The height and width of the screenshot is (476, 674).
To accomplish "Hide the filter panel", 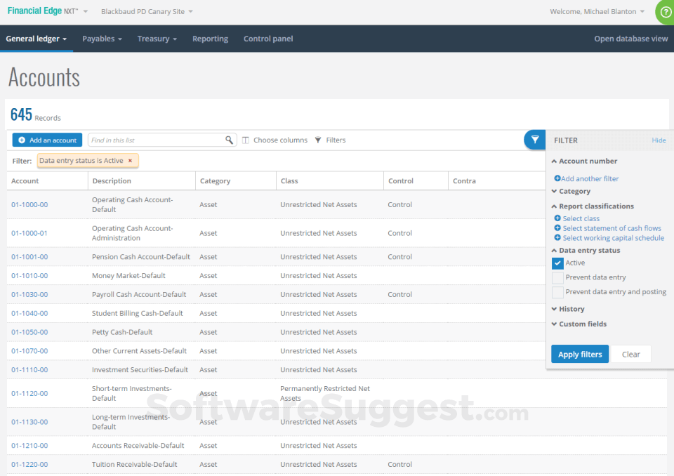I will [659, 140].
